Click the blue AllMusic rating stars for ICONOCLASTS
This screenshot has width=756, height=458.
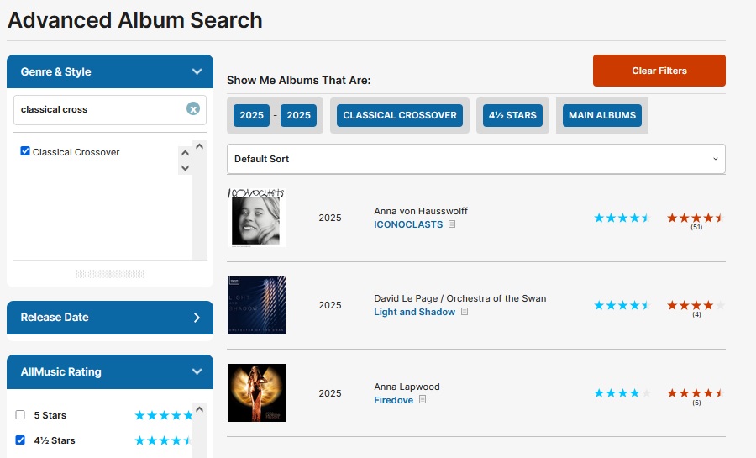tap(622, 218)
